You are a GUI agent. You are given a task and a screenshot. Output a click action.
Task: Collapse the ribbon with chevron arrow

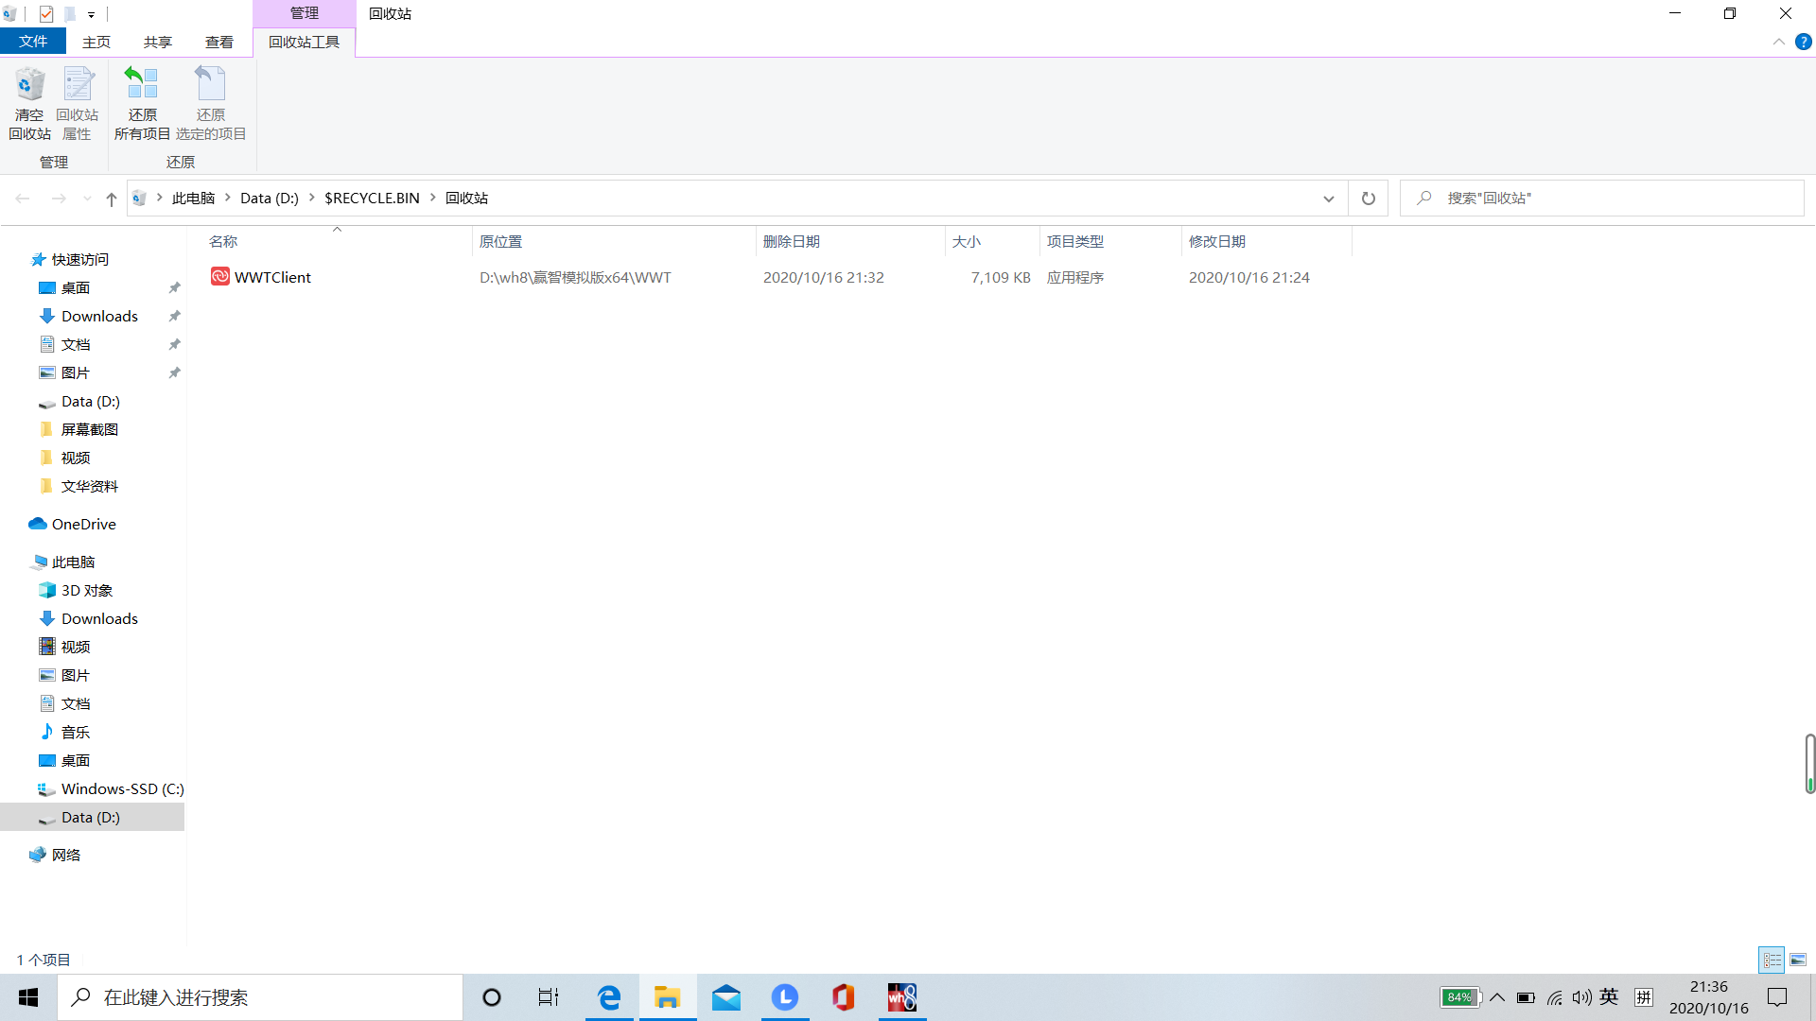1778,42
